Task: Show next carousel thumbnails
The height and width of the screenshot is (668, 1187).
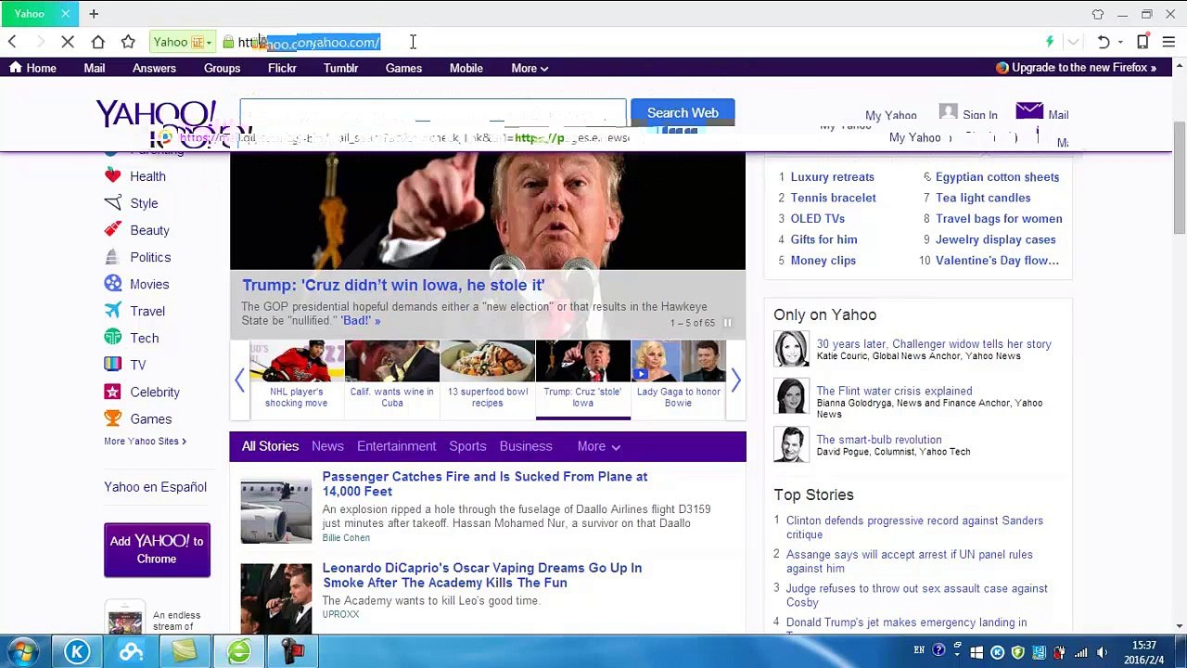Action: click(x=735, y=379)
